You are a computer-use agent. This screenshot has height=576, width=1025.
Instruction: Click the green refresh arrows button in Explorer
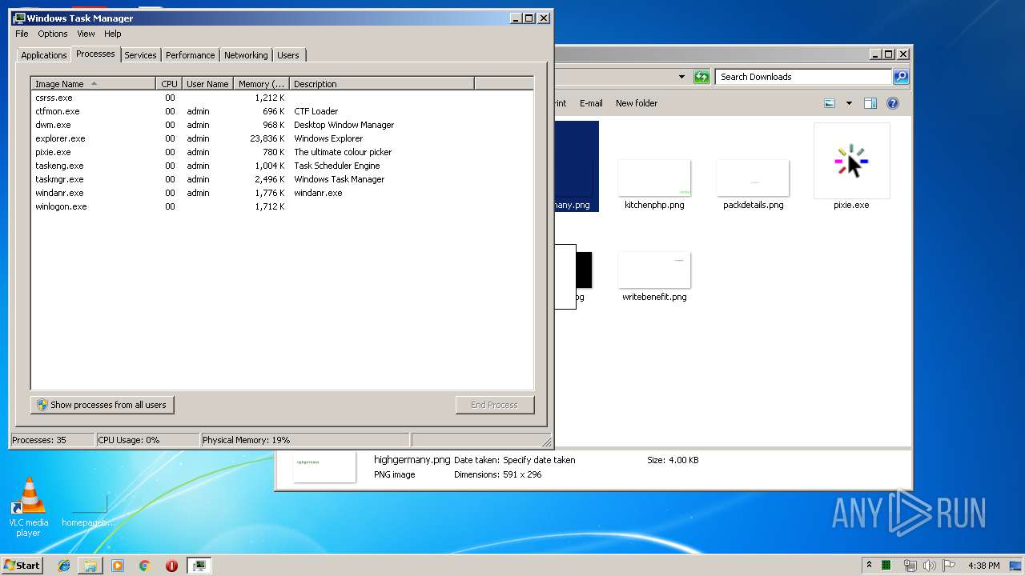701,77
